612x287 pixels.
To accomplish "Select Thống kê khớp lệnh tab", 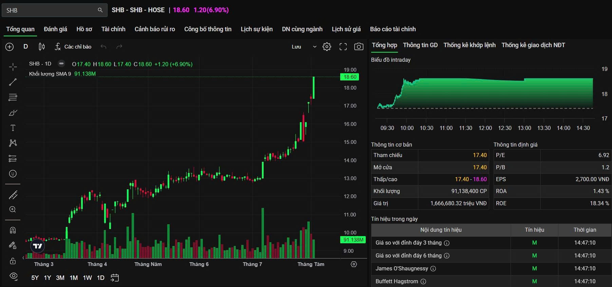I will pos(470,45).
